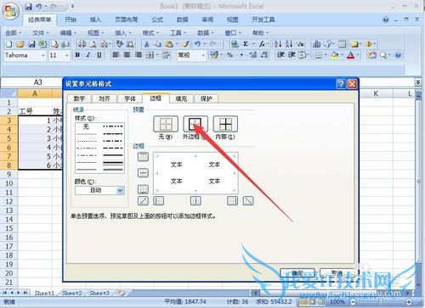Confirm with the 确定 button
425x308 pixels.
(x=297, y=273)
